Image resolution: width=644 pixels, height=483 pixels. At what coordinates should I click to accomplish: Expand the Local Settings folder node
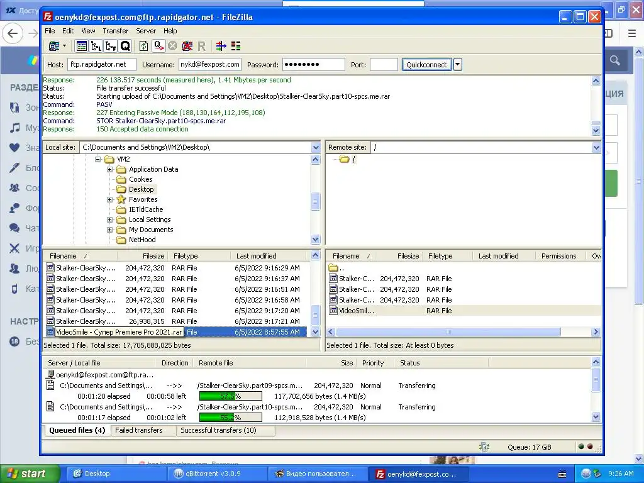(x=109, y=219)
